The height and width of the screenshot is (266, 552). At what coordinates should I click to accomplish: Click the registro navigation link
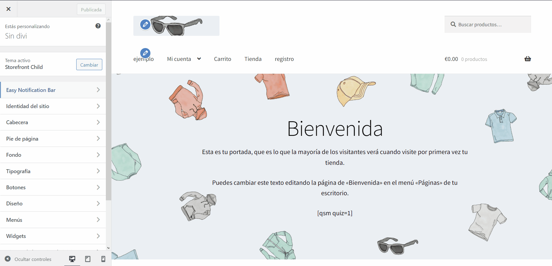(284, 59)
